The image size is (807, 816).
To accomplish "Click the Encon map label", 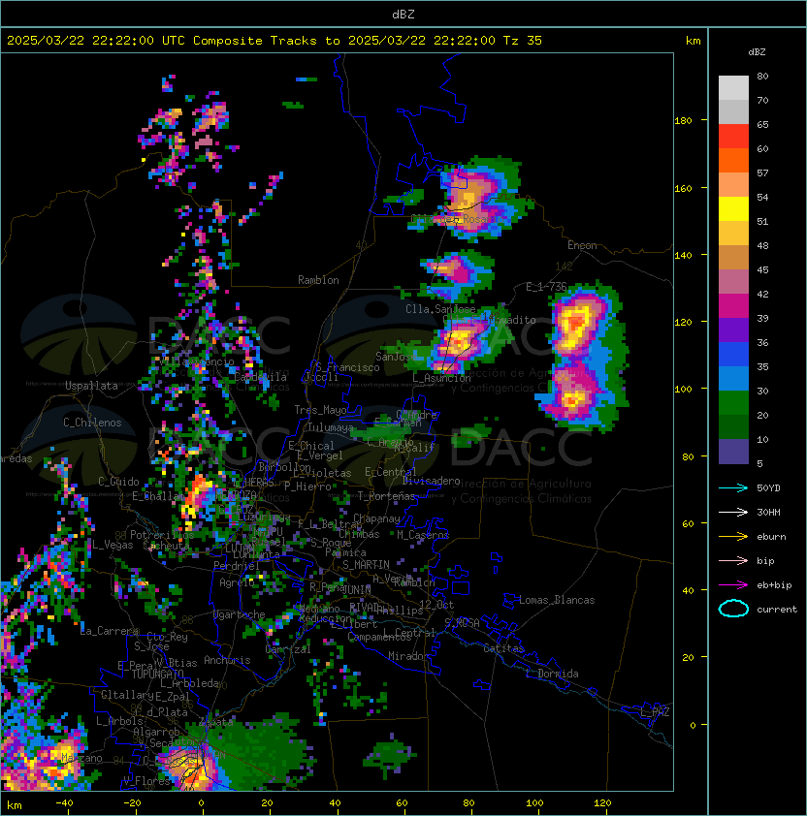I will click(582, 245).
